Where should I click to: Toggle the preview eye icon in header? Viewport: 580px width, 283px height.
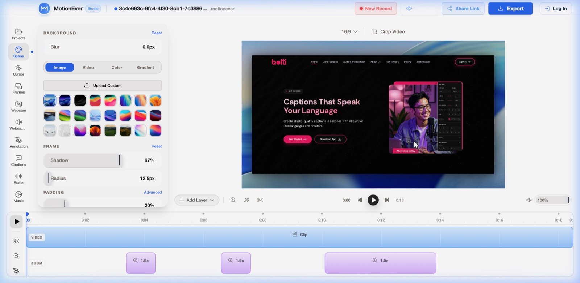tap(409, 8)
